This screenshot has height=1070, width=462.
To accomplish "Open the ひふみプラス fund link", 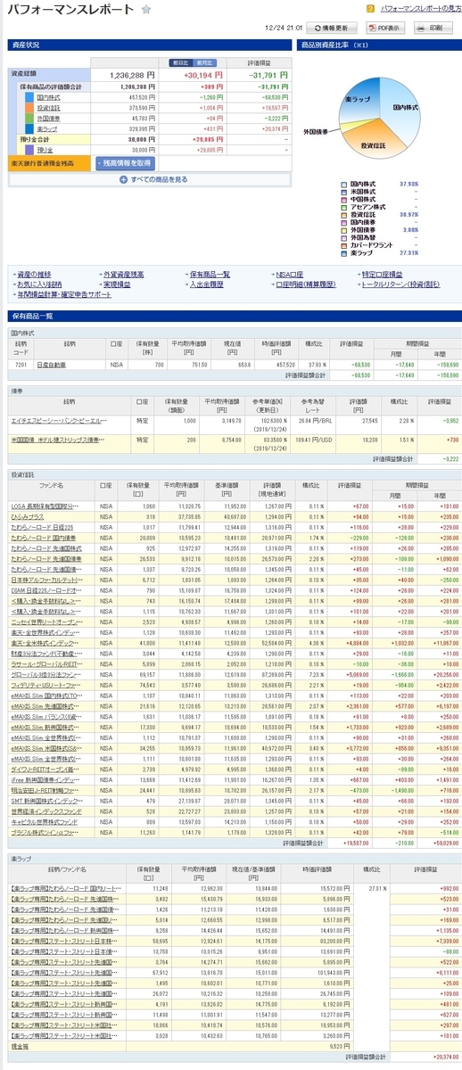I will 27,516.
